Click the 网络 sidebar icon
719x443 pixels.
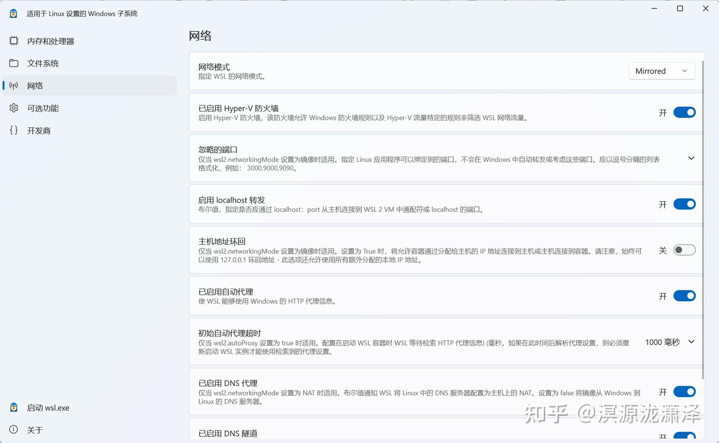tap(13, 85)
